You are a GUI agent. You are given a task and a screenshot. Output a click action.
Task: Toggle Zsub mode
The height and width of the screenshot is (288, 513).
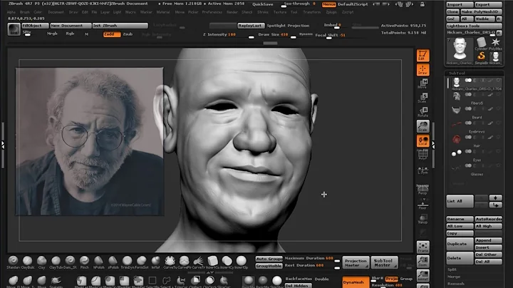click(128, 34)
